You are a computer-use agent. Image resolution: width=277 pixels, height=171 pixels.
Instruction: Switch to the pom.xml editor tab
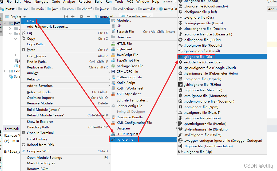(106, 17)
